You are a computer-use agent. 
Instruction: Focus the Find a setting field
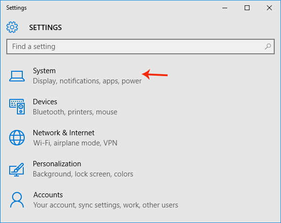(x=140, y=47)
